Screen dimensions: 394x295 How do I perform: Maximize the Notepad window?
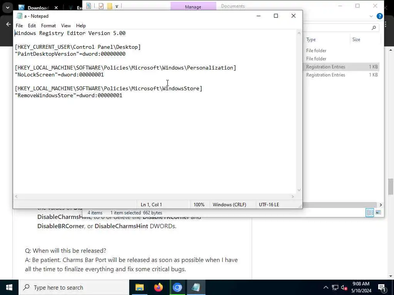[x=275, y=16]
